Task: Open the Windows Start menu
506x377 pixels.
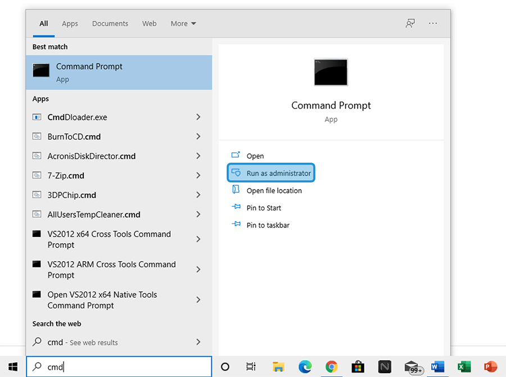Action: (13, 367)
